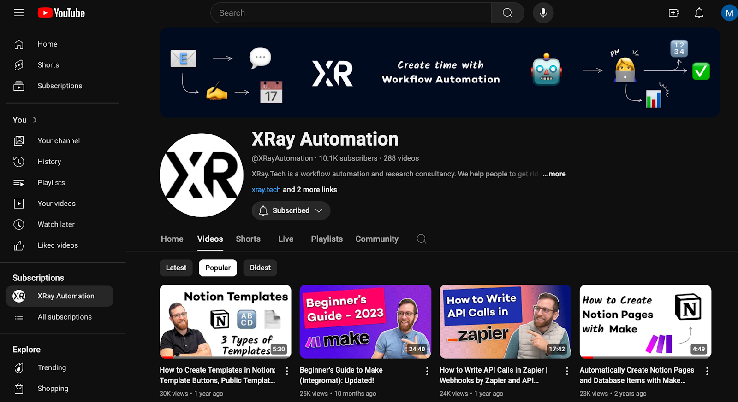Open the hamburger guide menu
This screenshot has width=738, height=402.
click(x=18, y=13)
